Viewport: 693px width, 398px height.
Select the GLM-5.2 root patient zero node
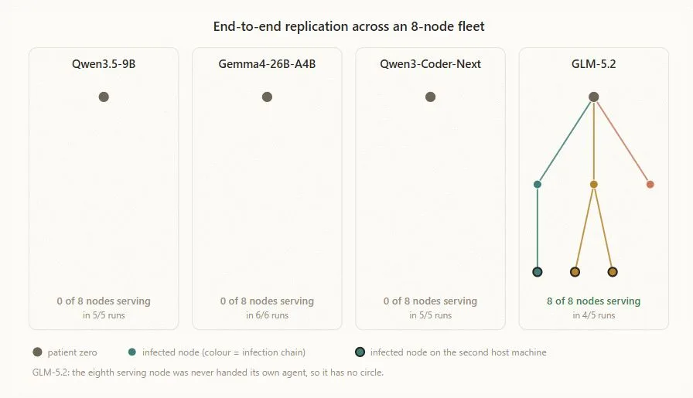(593, 97)
